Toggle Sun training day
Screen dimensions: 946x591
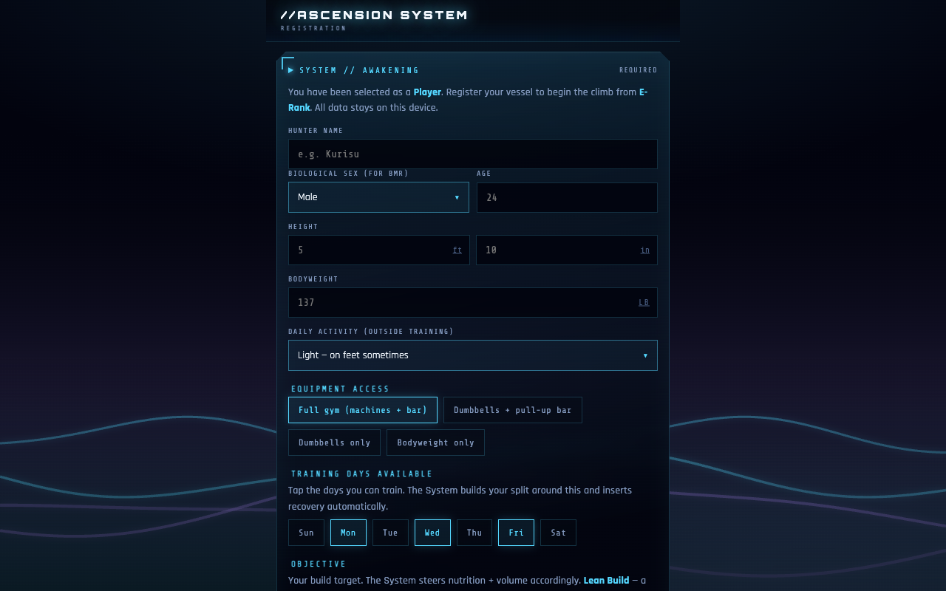(x=306, y=533)
